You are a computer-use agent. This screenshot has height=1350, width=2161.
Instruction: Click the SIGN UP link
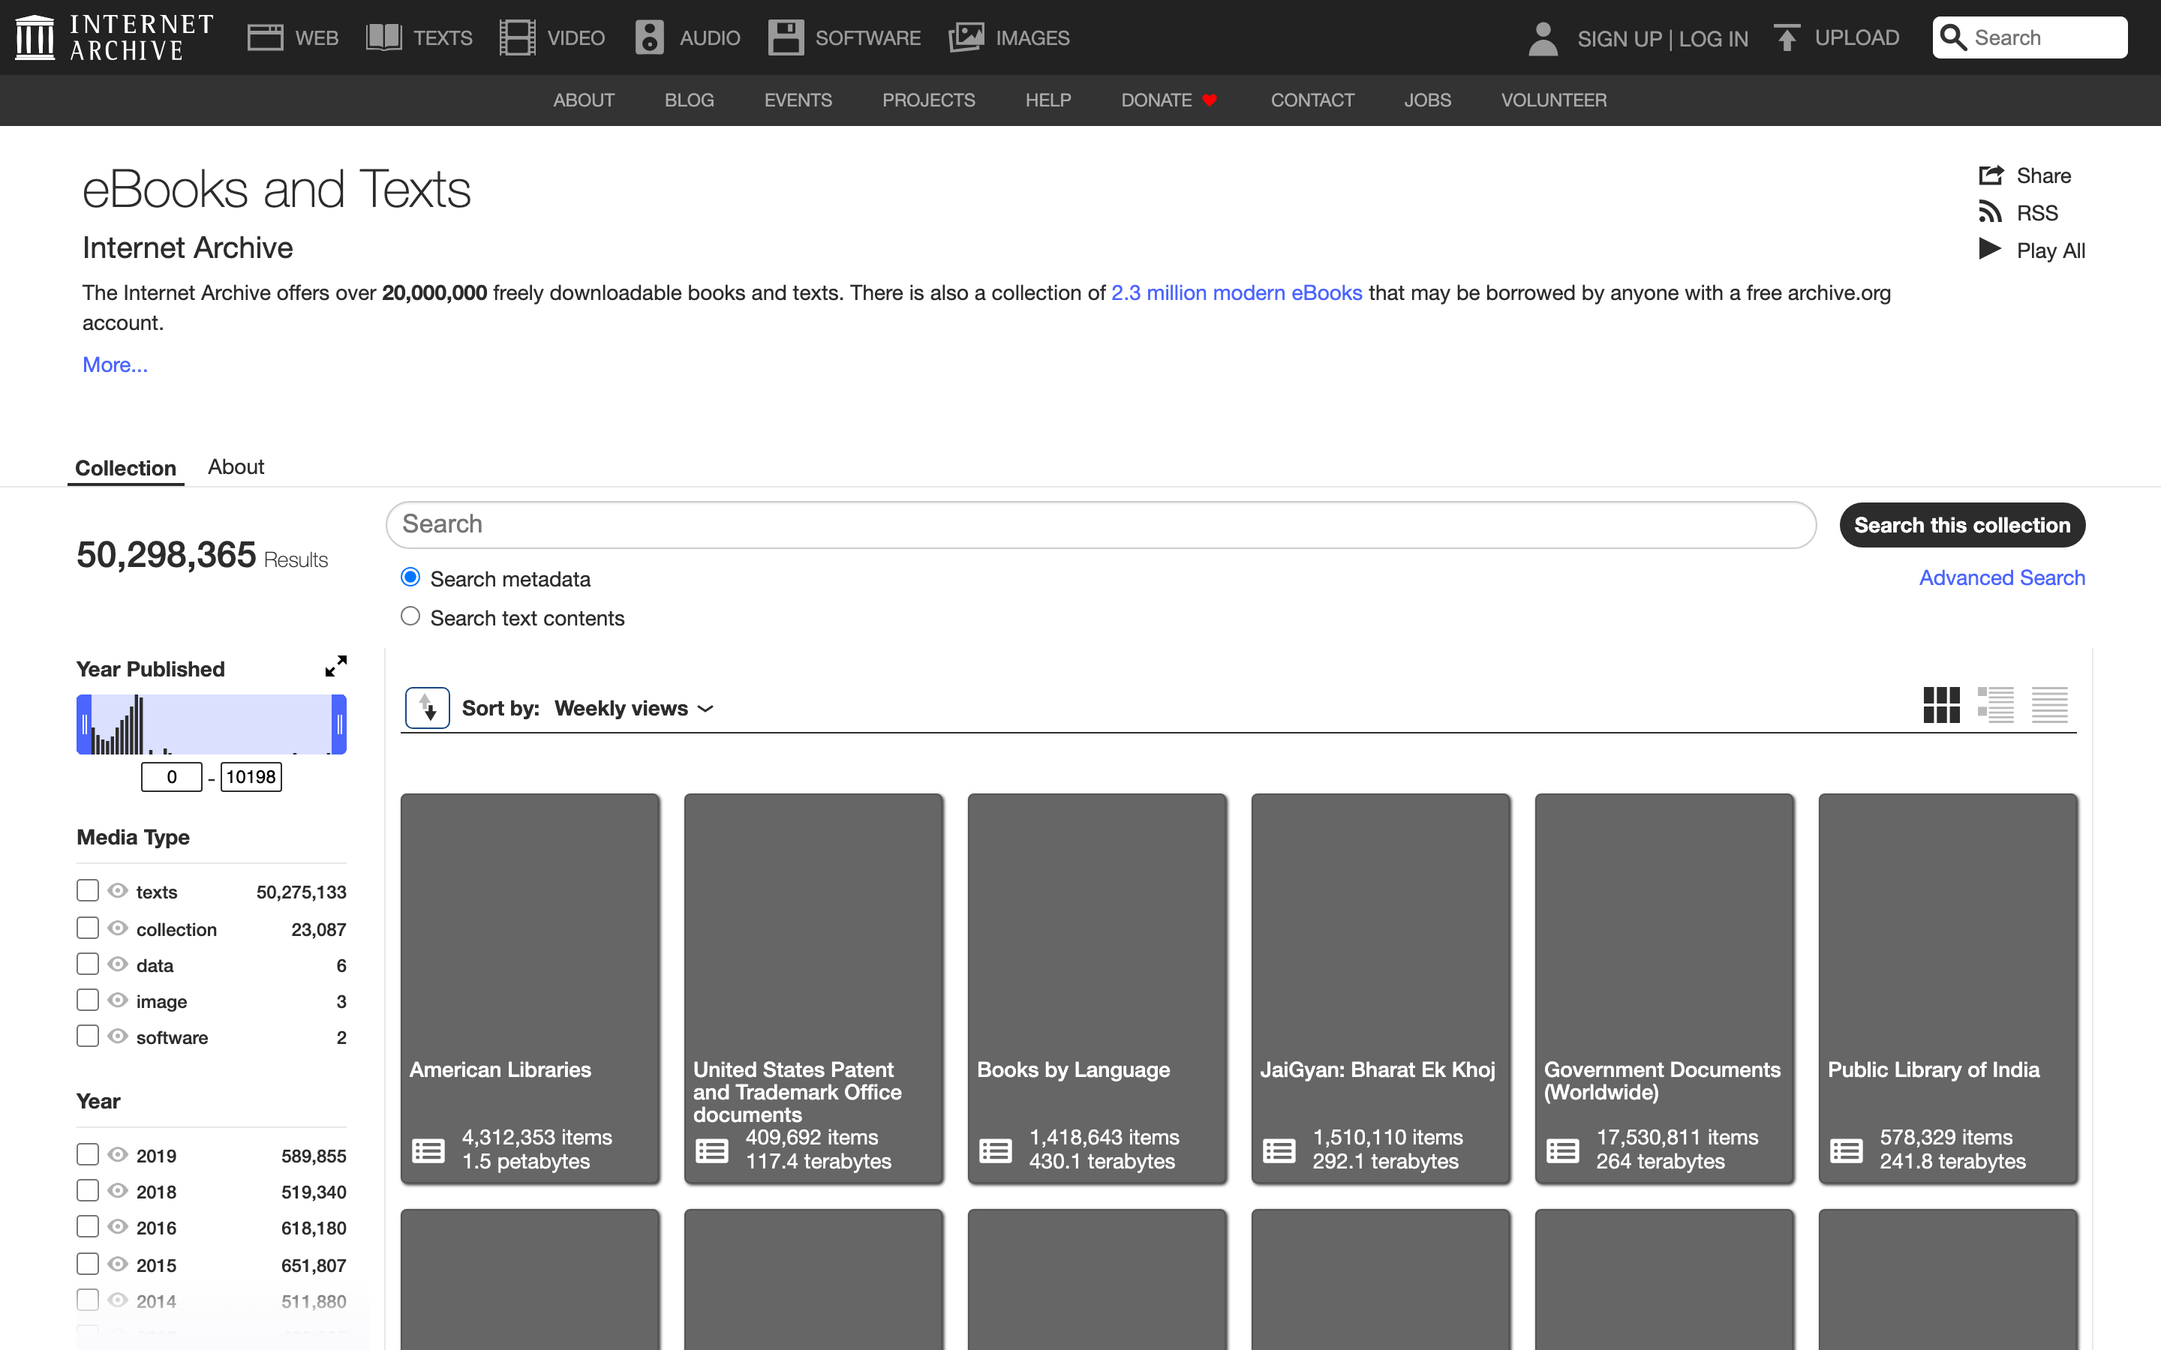(1619, 38)
